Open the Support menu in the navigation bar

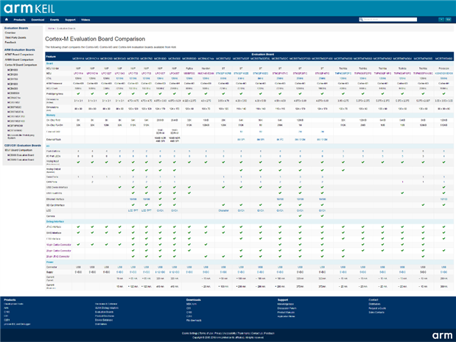70,20
